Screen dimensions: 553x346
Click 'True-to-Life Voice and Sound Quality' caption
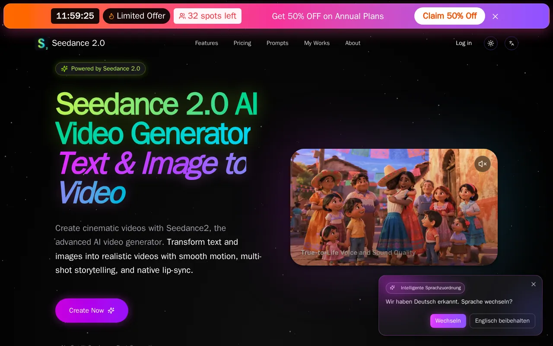point(358,253)
